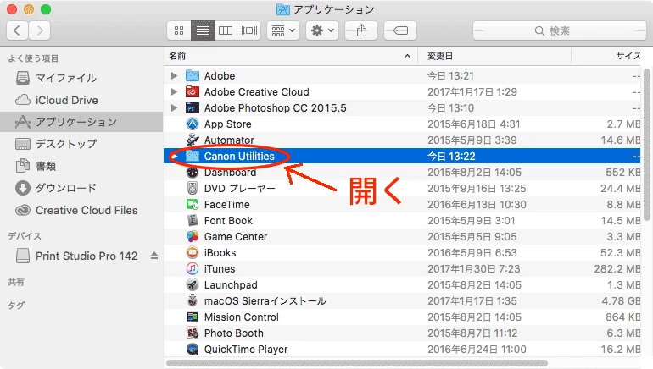Select the Canon Utilities folder icon

(193, 157)
